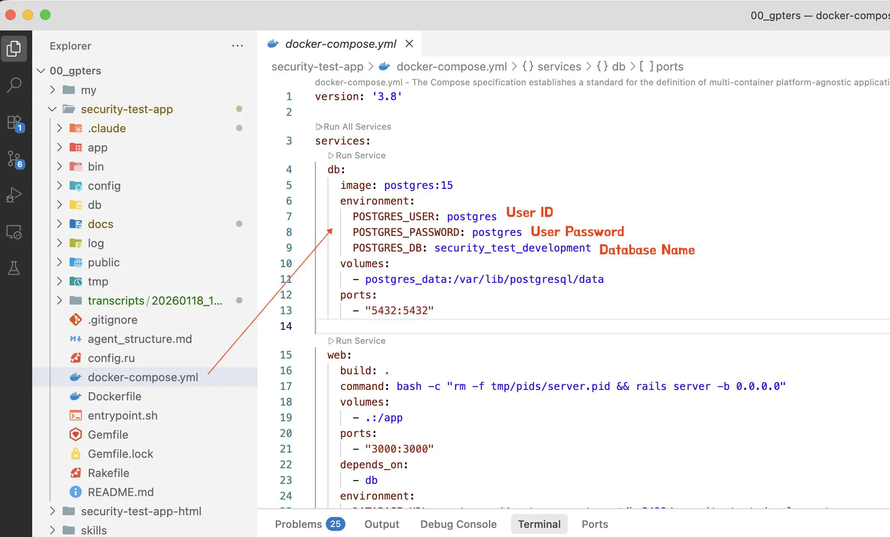This screenshot has width=890, height=537.
Task: Open Dockerfile in the explorer
Action: click(114, 396)
